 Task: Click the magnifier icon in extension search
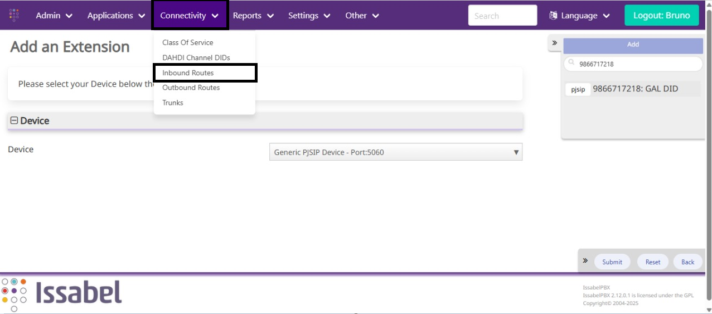(x=571, y=63)
